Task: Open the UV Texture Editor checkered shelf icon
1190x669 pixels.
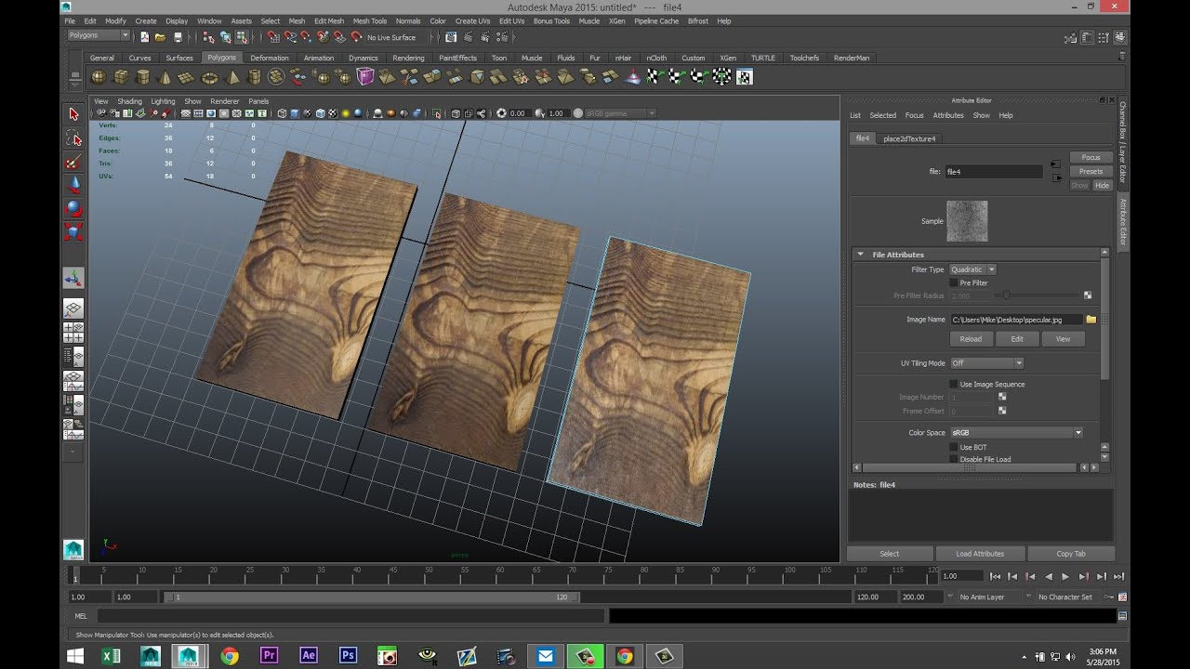Action: [745, 77]
